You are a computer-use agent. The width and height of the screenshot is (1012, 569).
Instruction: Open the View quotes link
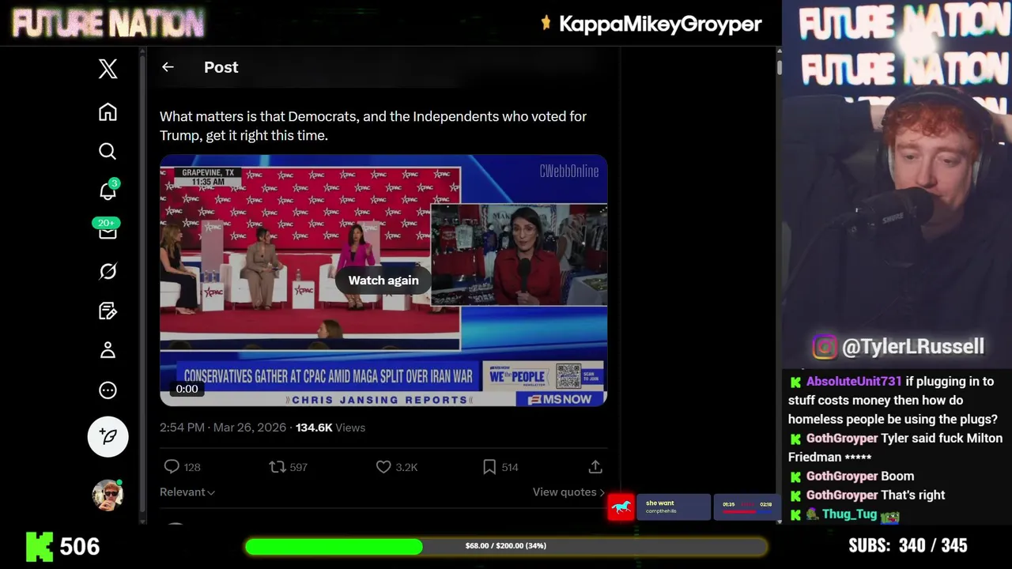(568, 492)
